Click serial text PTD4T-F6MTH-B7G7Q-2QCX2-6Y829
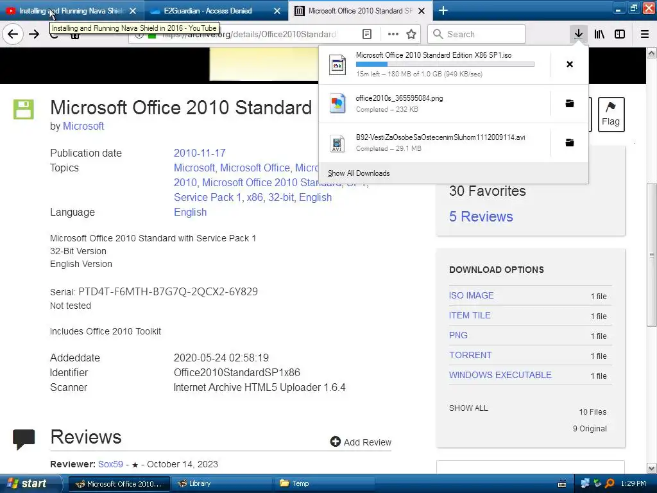This screenshot has width=657, height=493. click(168, 292)
